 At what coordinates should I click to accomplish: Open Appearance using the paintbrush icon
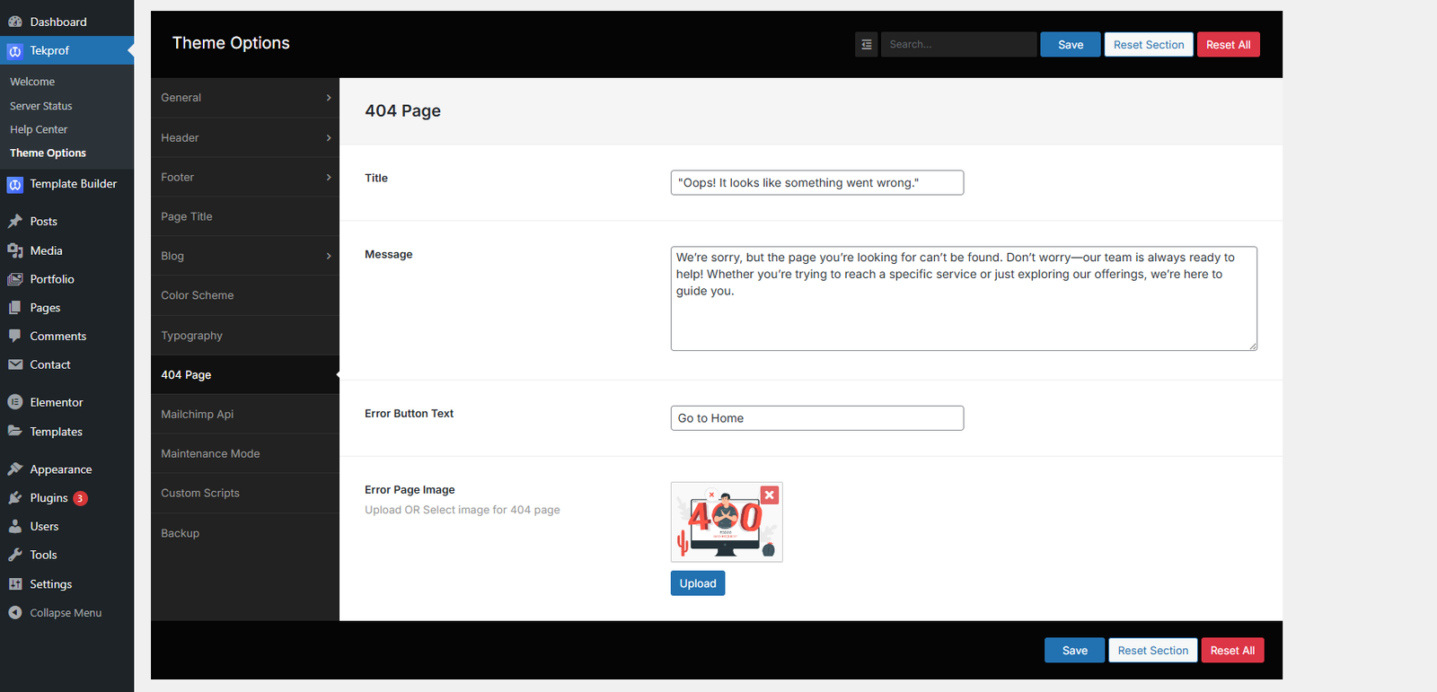tap(15, 469)
